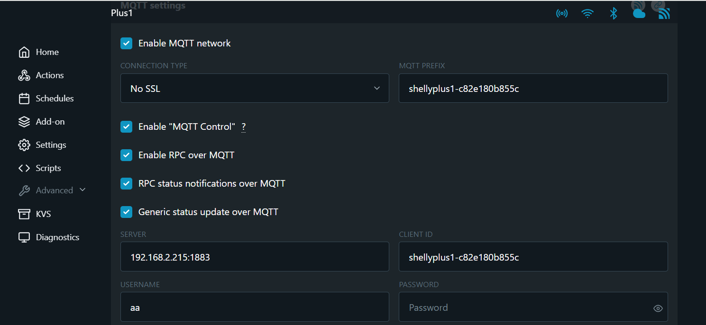Screen dimensions: 706x325
Task: Click the access point status icon
Action: (562, 13)
